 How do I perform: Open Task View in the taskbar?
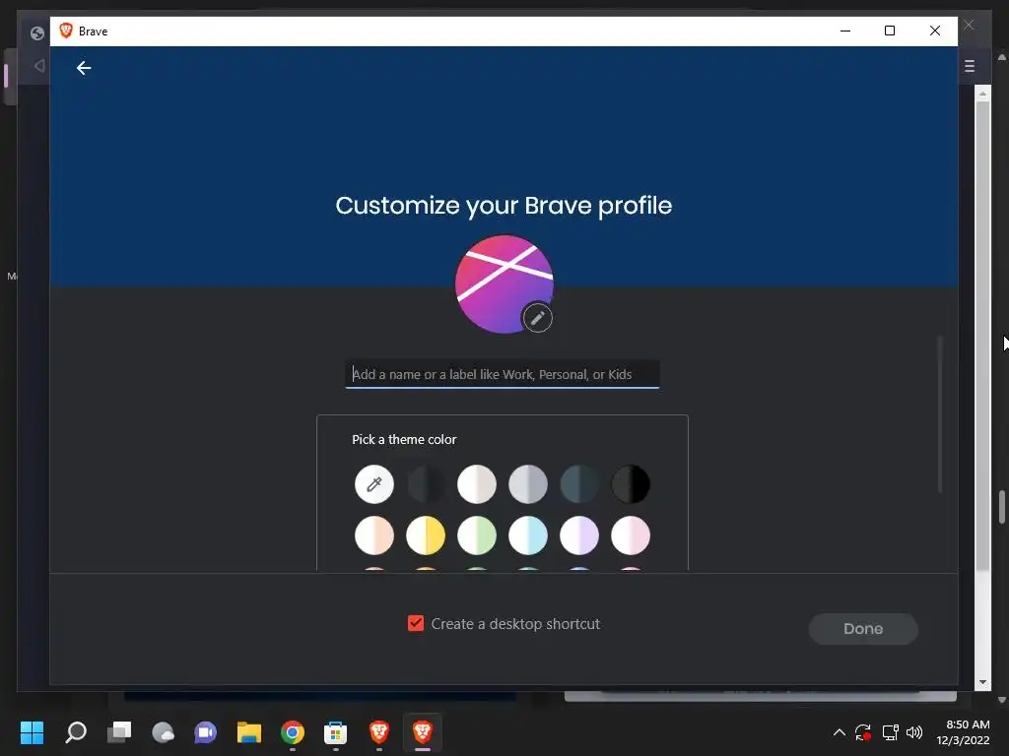tap(119, 732)
